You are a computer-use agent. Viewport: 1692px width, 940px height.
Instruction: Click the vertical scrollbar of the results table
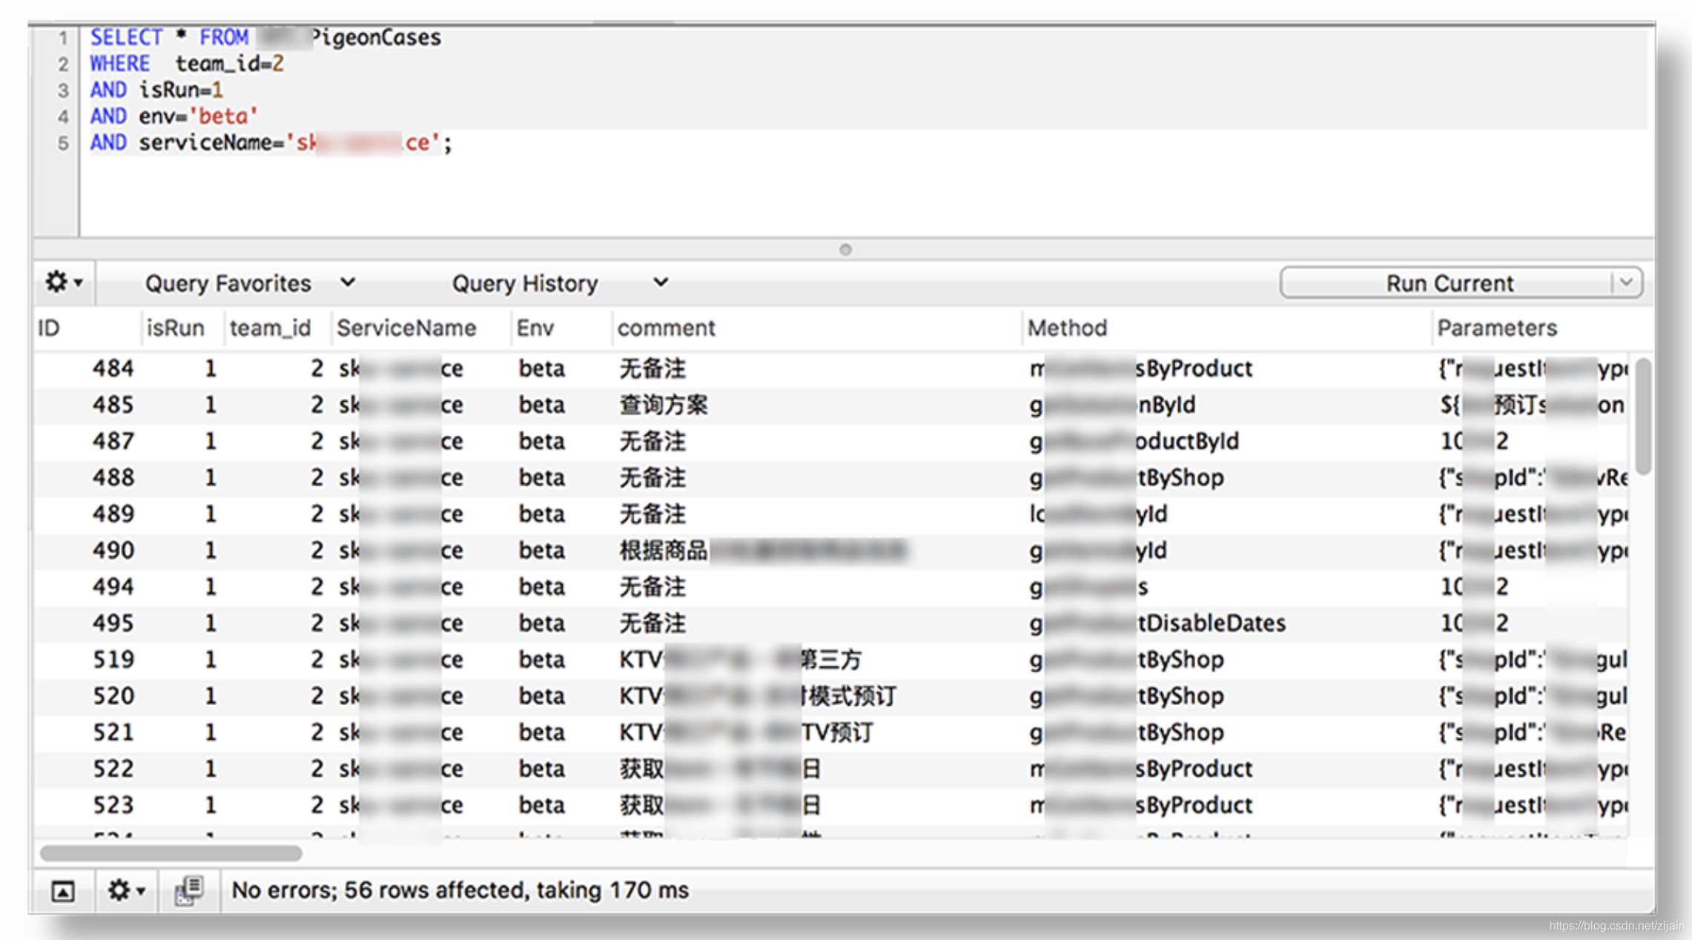[x=1643, y=417]
